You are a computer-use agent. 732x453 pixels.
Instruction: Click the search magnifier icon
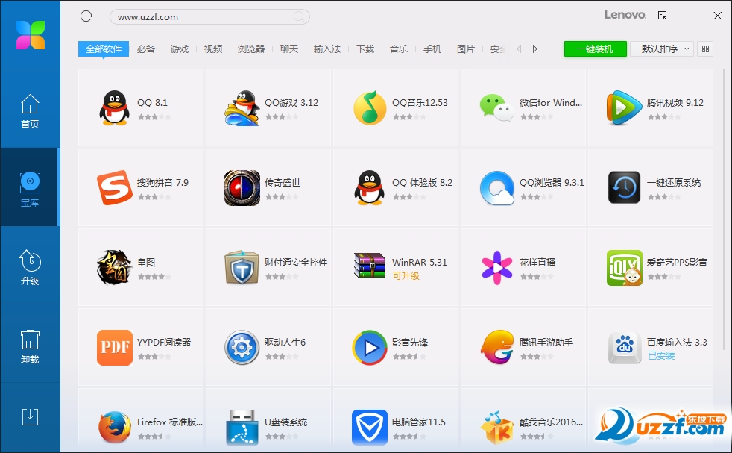pyautogui.click(x=299, y=17)
